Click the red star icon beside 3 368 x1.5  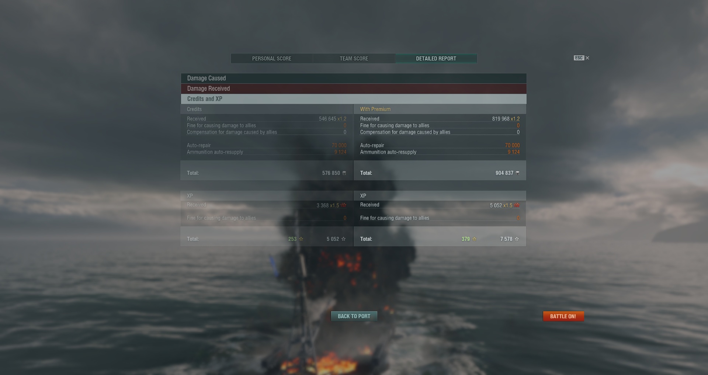[344, 205]
